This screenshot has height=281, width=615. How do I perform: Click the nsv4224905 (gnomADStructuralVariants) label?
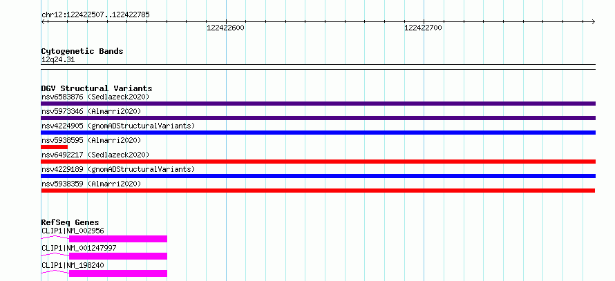118,126
